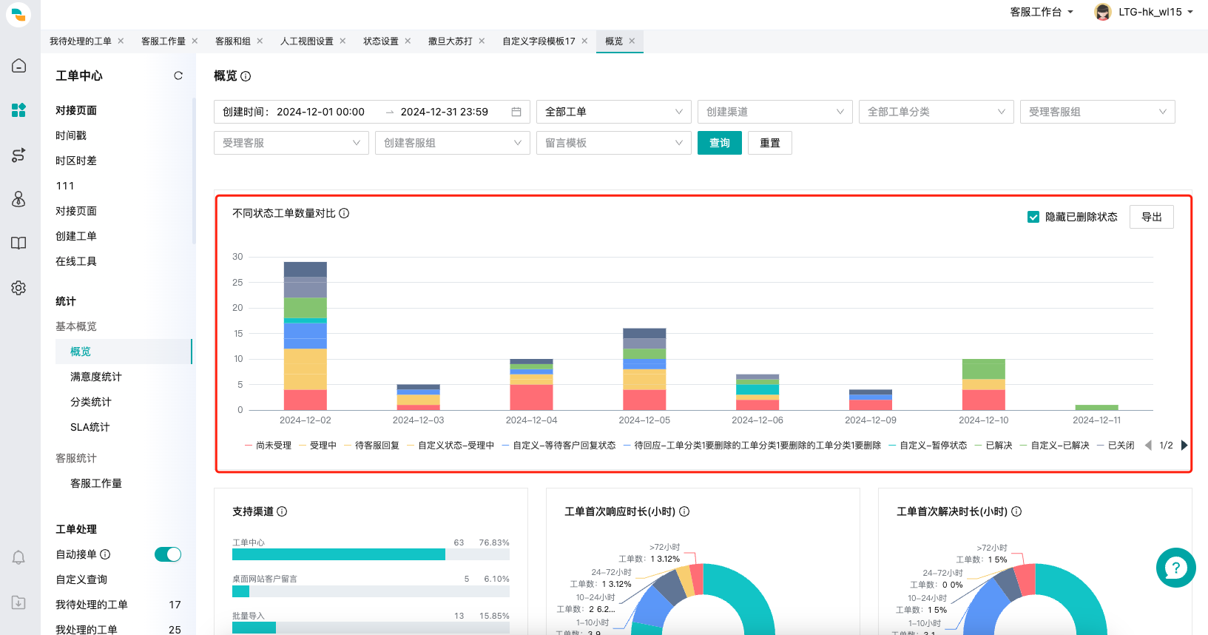
Task: Open the ticket center grid icon in sidebar
Action: (x=18, y=110)
